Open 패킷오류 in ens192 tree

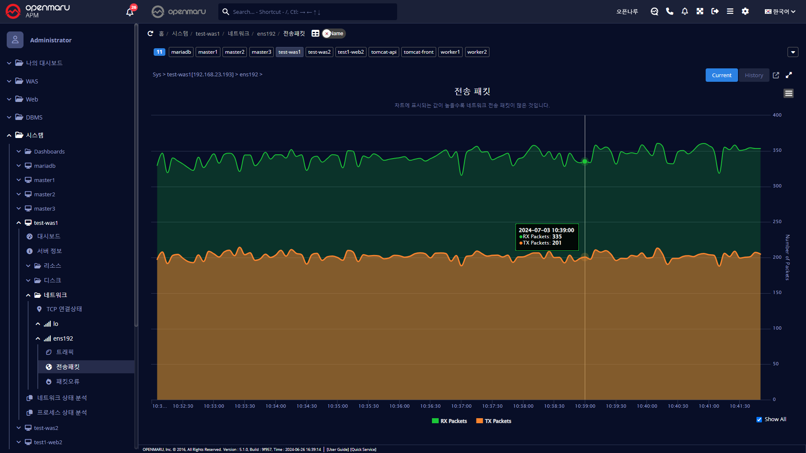68,381
